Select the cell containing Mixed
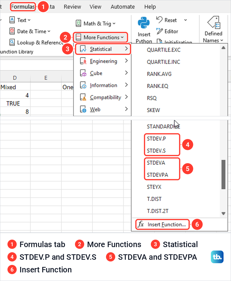The height and width of the screenshot is (281, 231). pos(15,87)
